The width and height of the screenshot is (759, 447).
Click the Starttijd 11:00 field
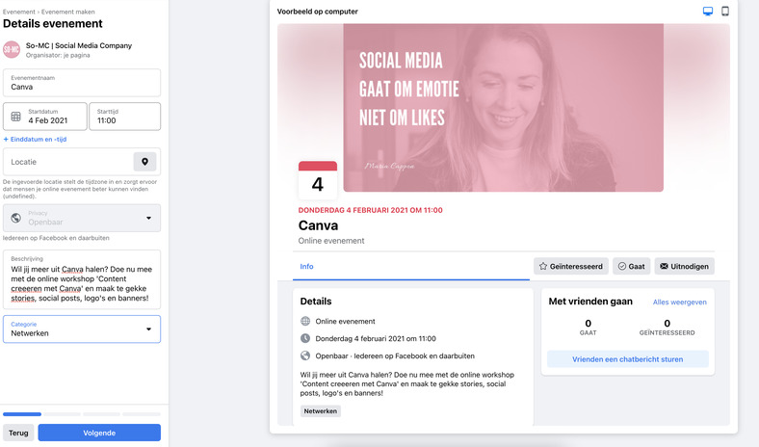[125, 117]
